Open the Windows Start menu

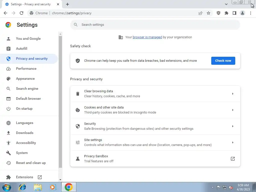(x=6, y=187)
